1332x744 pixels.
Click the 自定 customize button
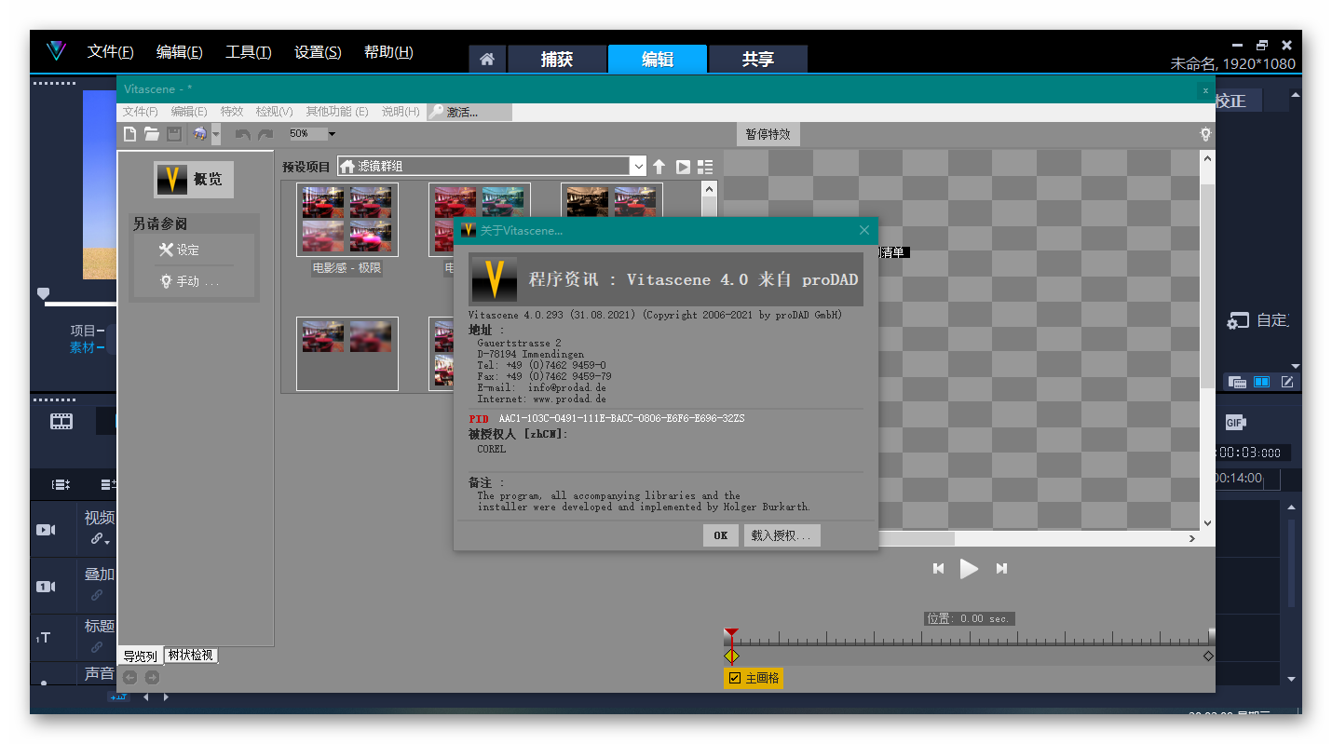tap(1258, 320)
